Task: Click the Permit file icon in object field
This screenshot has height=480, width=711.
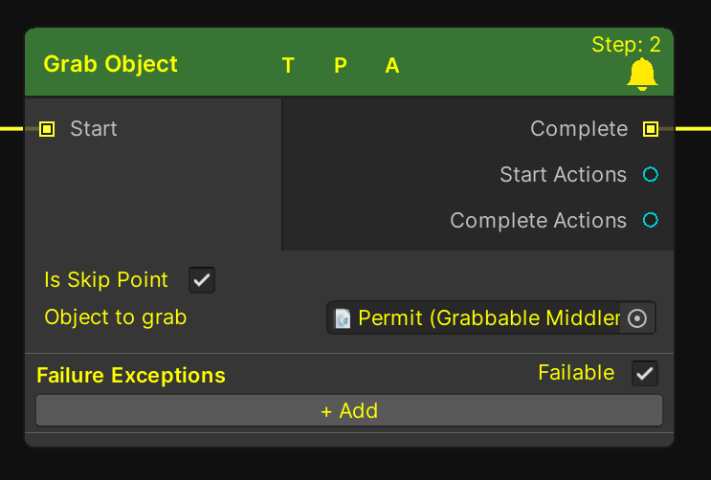Action: (343, 318)
